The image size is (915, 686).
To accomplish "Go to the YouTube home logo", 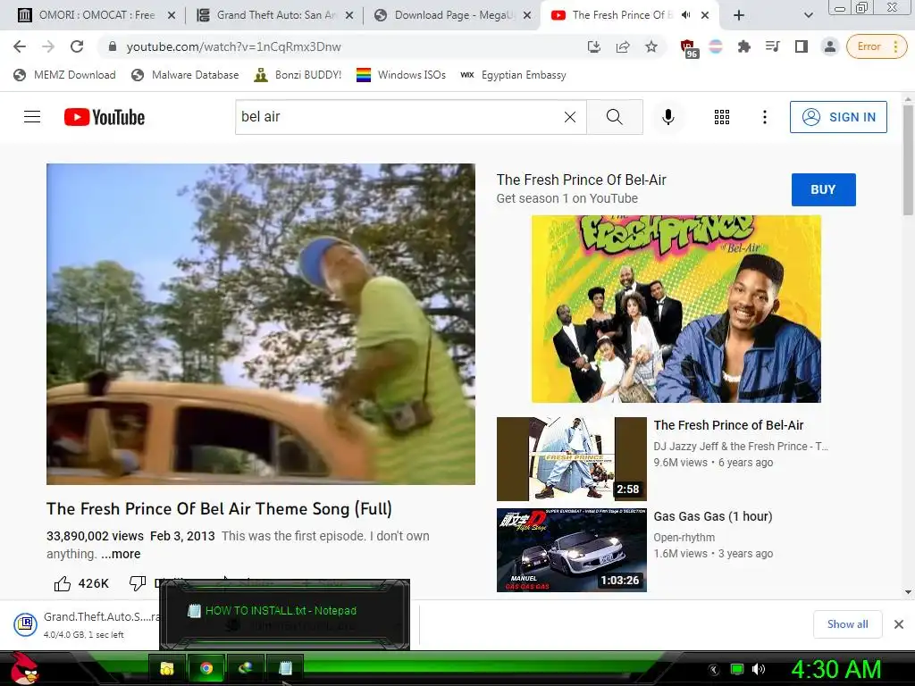I will (x=105, y=117).
